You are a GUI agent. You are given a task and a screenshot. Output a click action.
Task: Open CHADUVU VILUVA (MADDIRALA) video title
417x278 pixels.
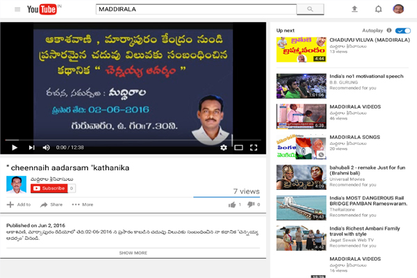click(370, 40)
